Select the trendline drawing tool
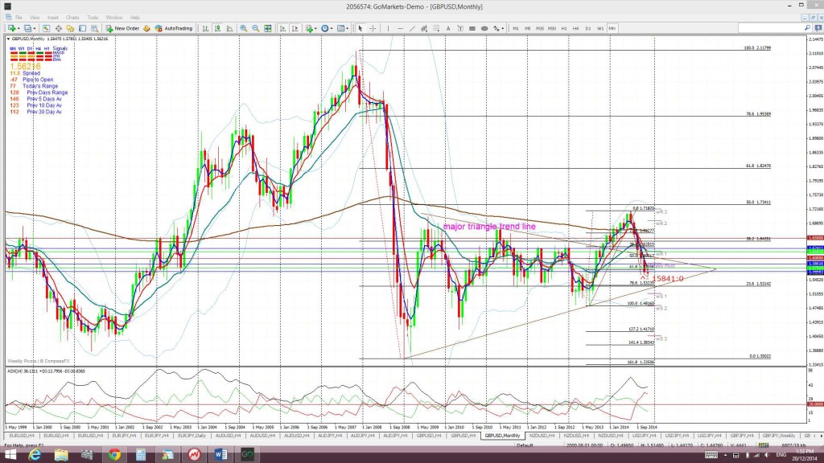The height and width of the screenshot is (463, 824). [412, 28]
